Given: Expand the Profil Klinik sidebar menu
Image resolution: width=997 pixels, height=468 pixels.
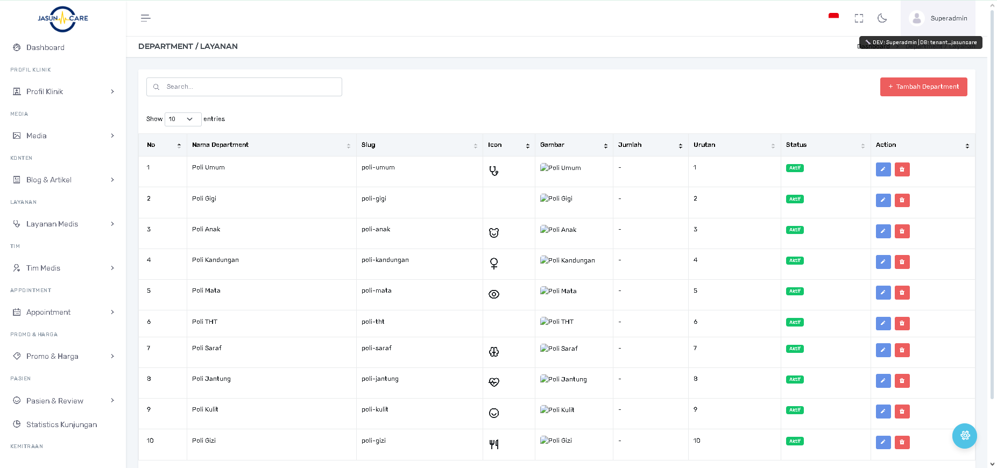Looking at the screenshot, I should coord(63,91).
